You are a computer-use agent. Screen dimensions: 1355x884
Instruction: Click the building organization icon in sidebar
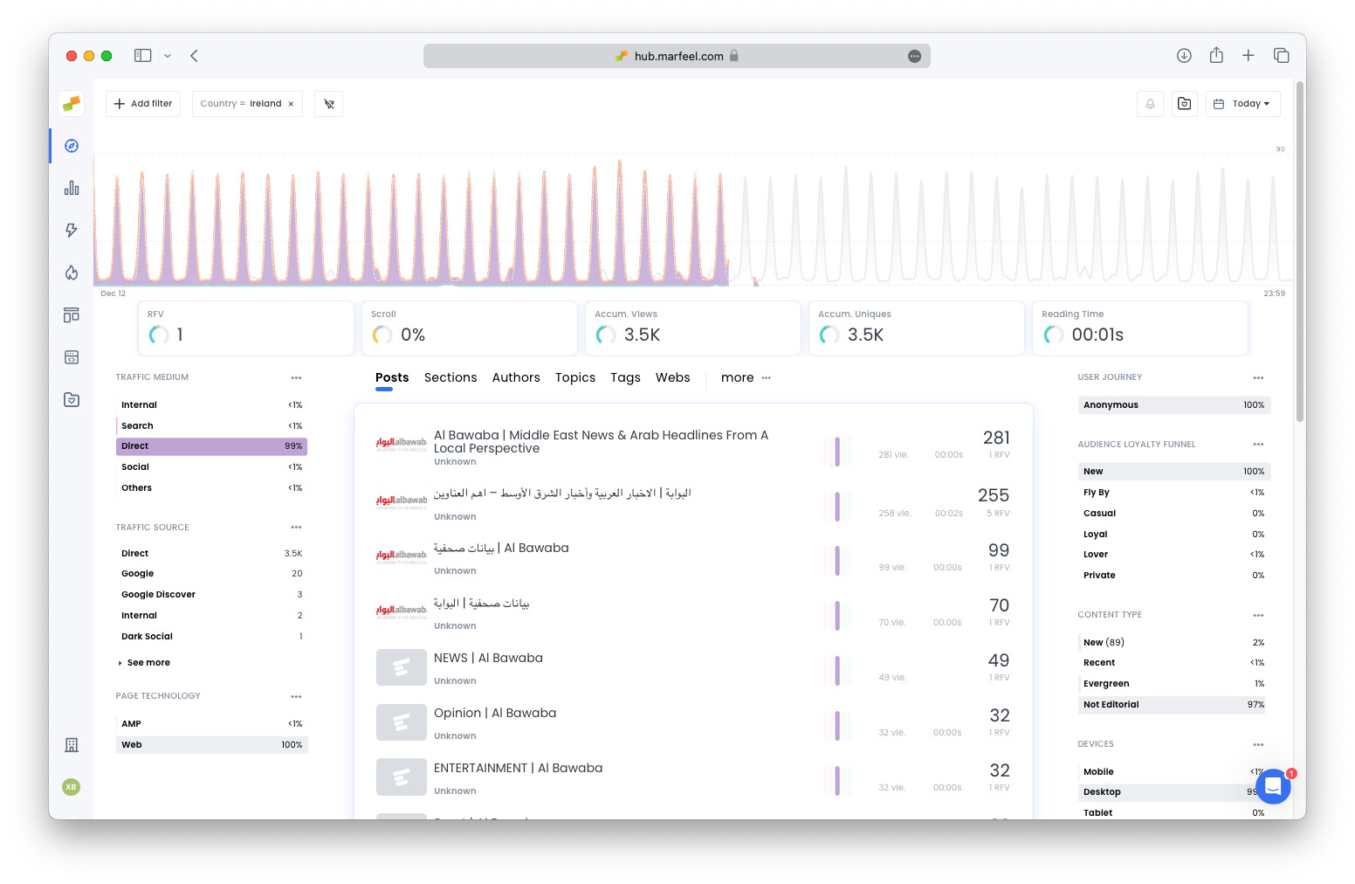coord(72,745)
